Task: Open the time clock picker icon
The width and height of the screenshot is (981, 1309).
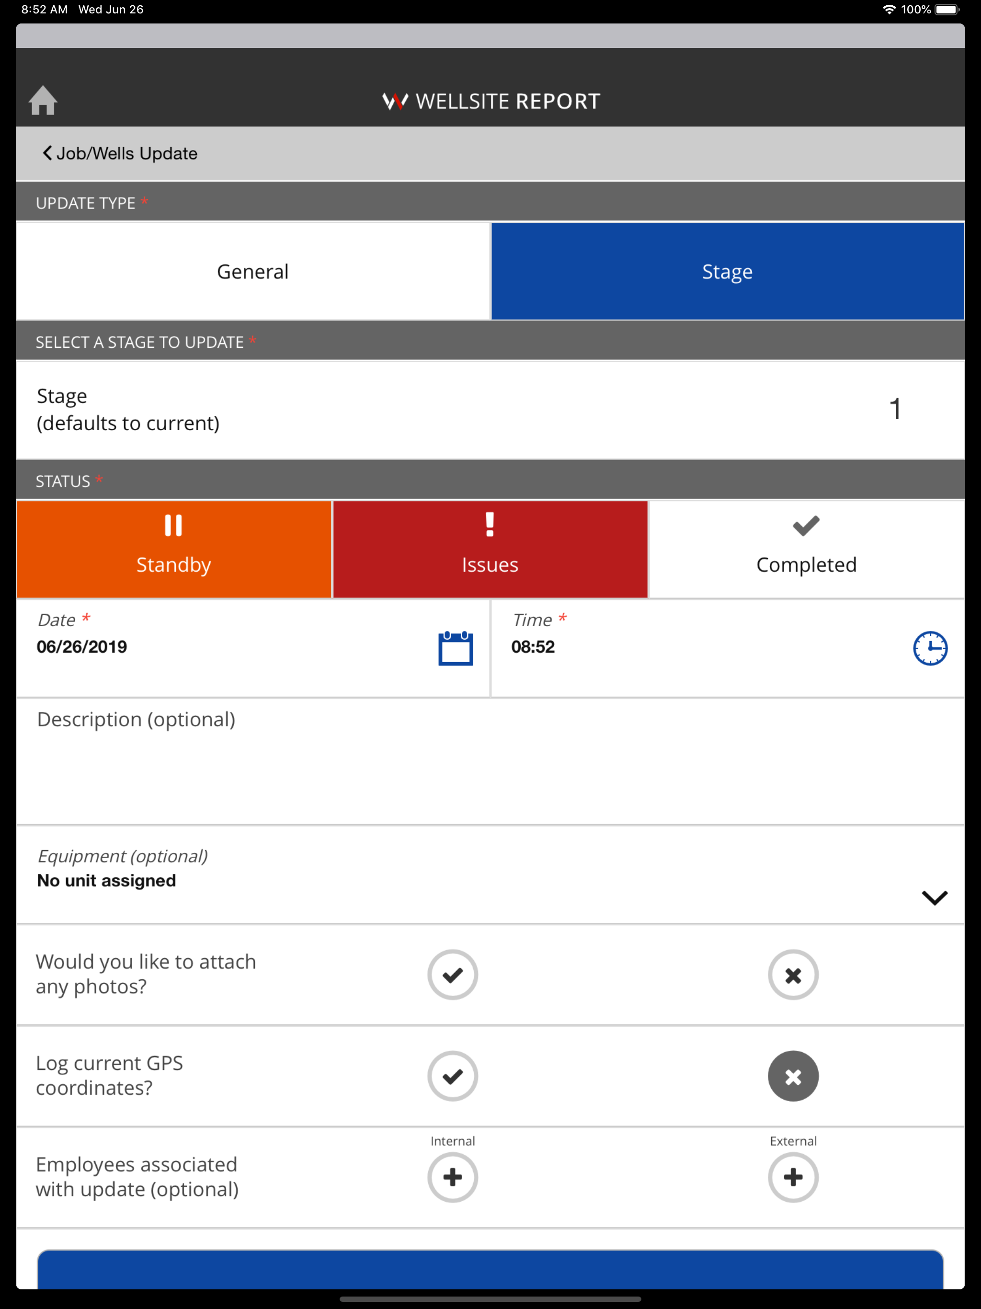Action: click(x=930, y=649)
